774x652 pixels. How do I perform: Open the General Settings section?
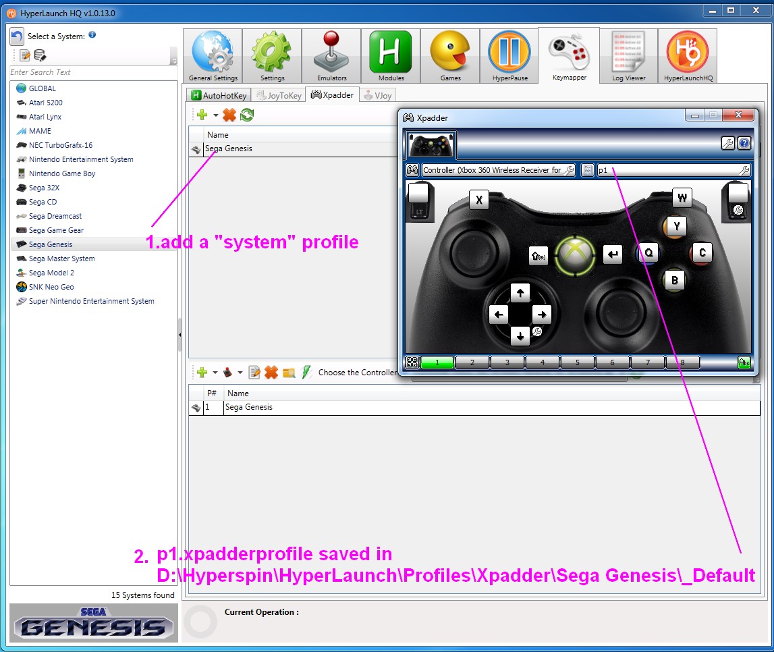213,56
